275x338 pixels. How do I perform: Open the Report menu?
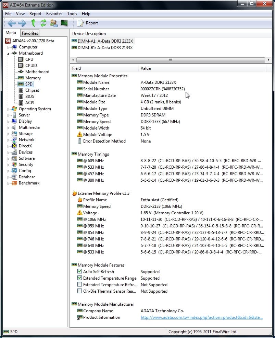click(x=36, y=14)
